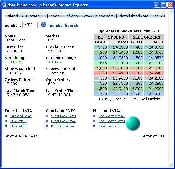Open www.island.com from the top bar
175x169 pixels.
[x=99, y=16]
